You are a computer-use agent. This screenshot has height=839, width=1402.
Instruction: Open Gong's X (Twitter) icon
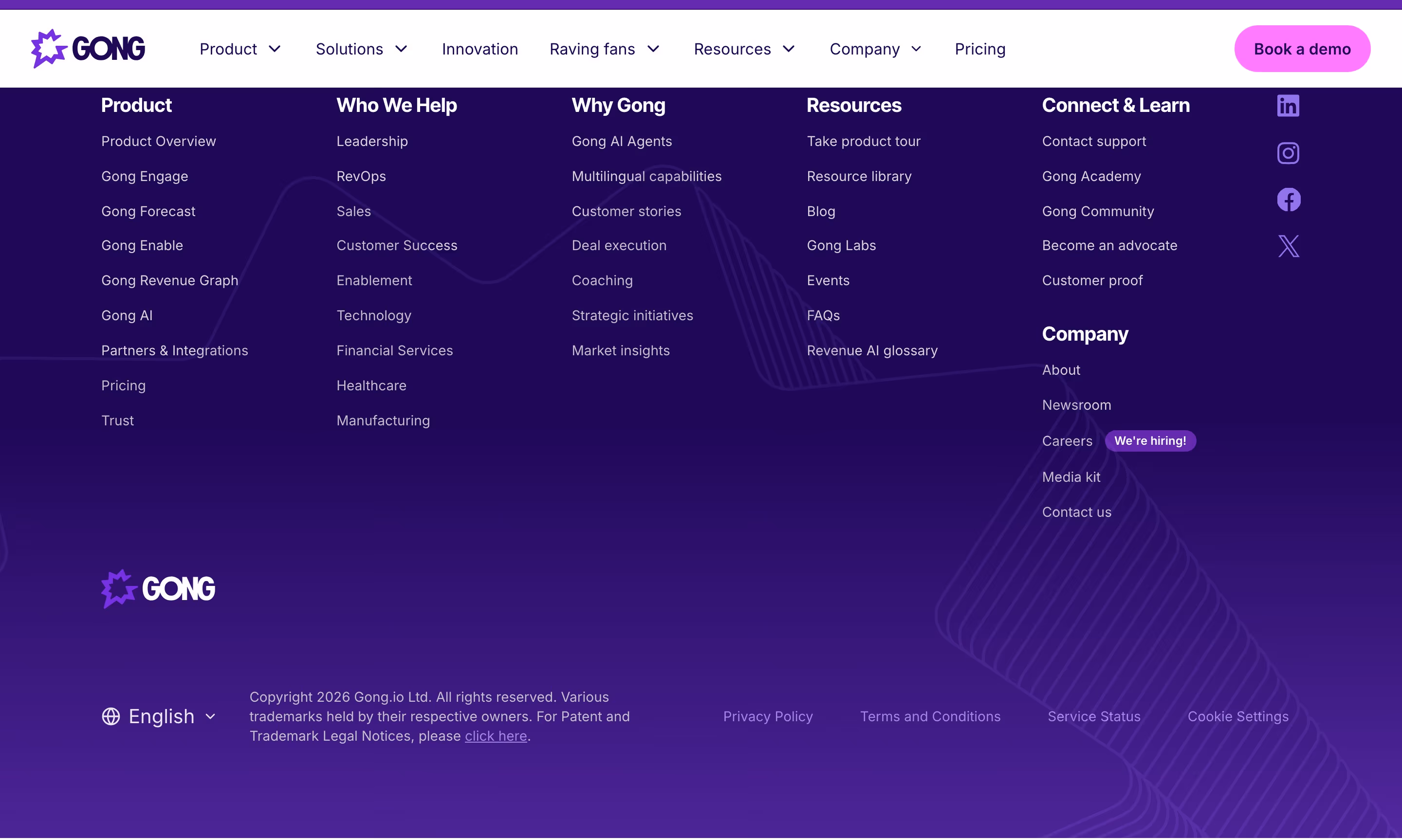[x=1288, y=246]
